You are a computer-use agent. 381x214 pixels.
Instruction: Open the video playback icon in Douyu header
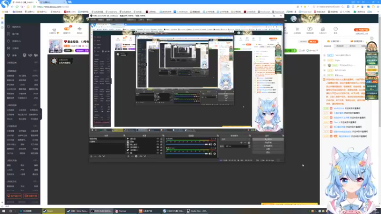tap(310, 29)
